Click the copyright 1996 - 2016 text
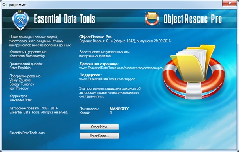The image size is (239, 152). [33, 108]
